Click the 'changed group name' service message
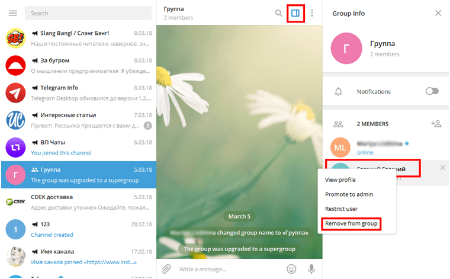This screenshot has width=450, height=279. 239,232
